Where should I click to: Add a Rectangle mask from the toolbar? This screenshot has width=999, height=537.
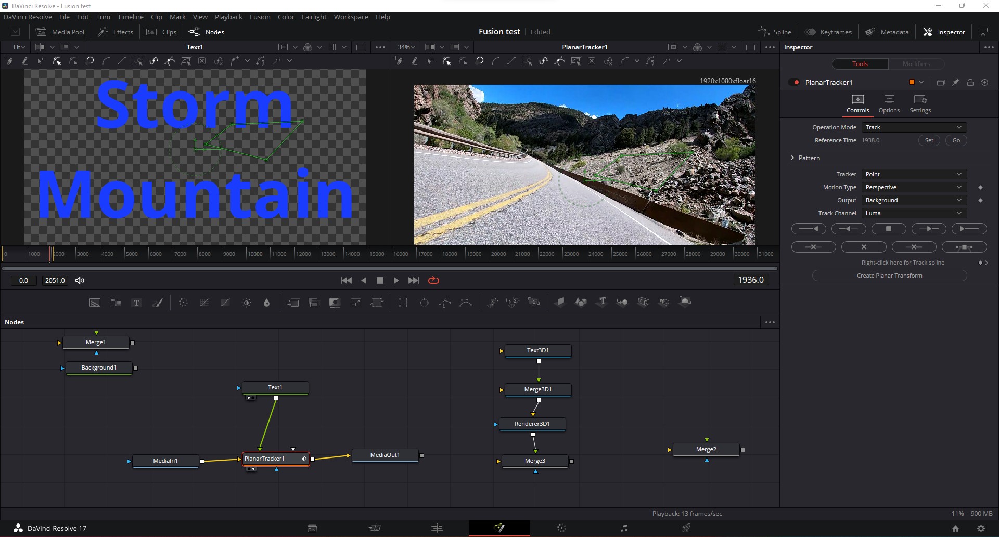point(403,303)
